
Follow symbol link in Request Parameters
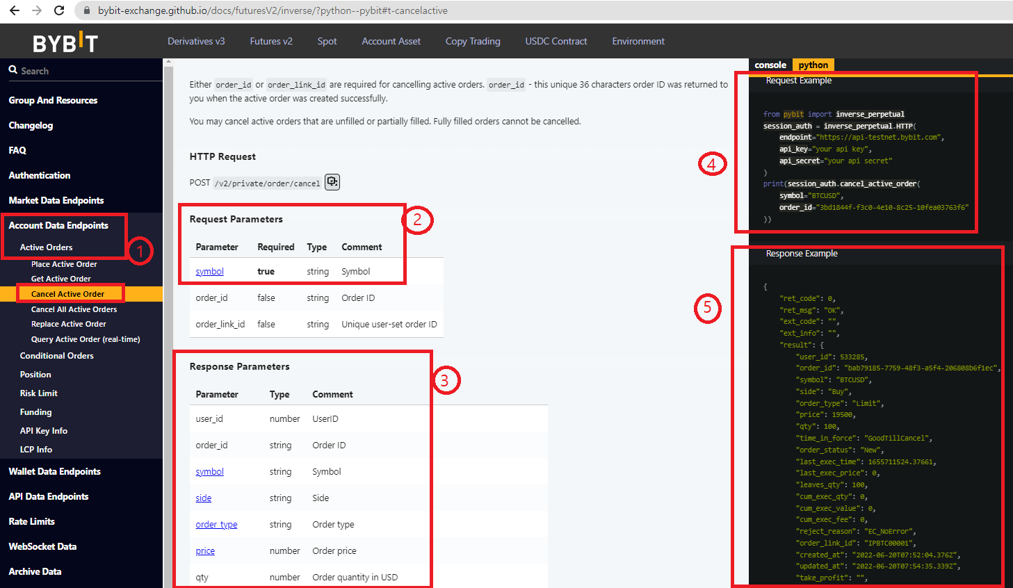click(x=209, y=272)
